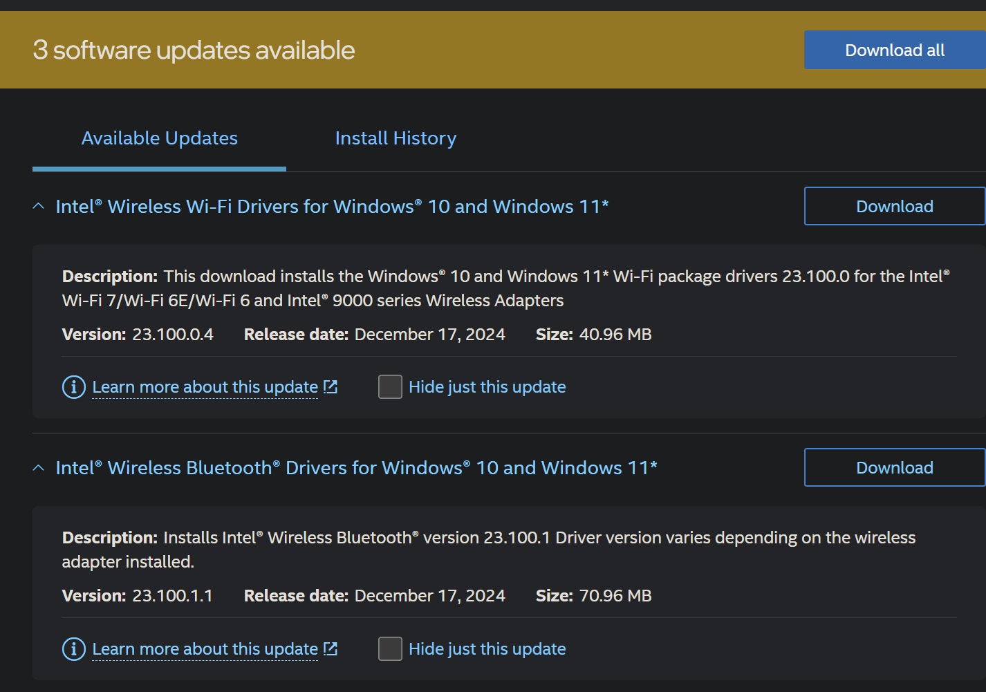Image resolution: width=986 pixels, height=692 pixels.
Task: Click the info icon beside Wi-Fi driver learn more
Action: click(x=73, y=387)
